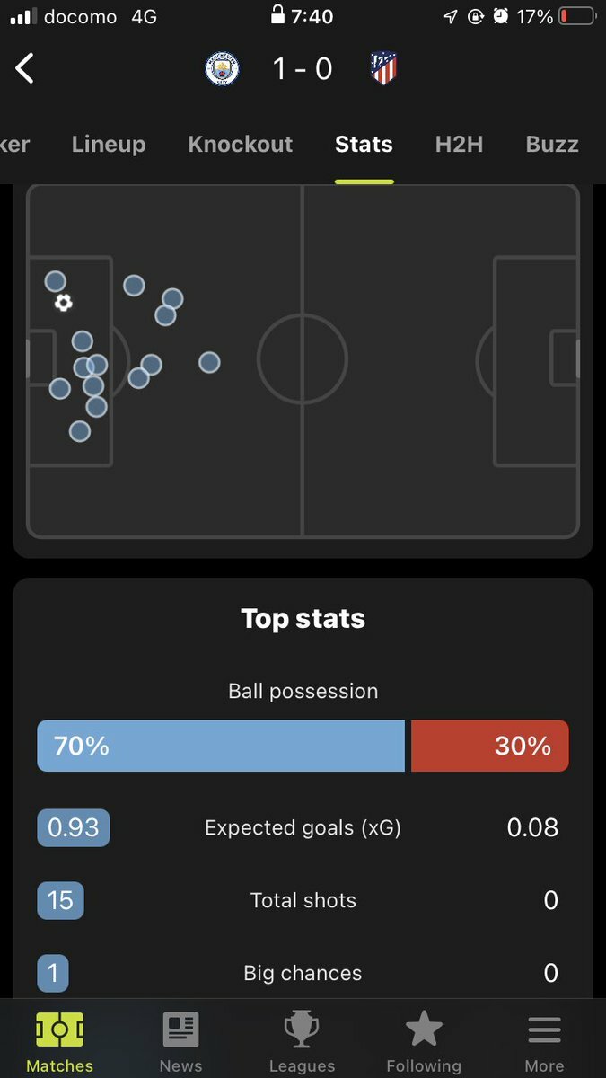Open Matches in bottom navigation
Image resolution: width=606 pixels, height=1078 pixels.
tap(59, 1042)
